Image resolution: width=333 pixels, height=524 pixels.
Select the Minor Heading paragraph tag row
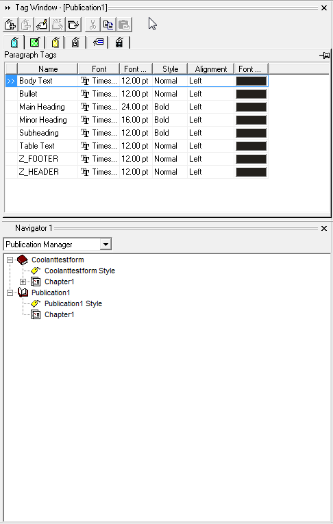[x=137, y=120]
